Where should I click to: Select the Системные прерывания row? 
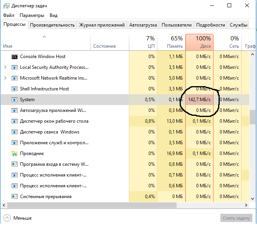(125, 197)
